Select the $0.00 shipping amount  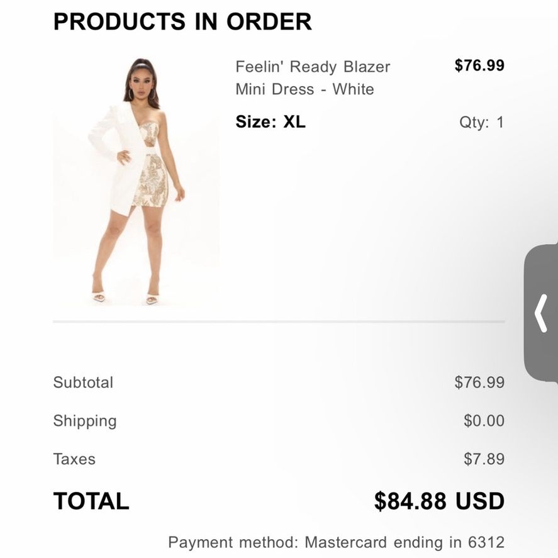484,421
